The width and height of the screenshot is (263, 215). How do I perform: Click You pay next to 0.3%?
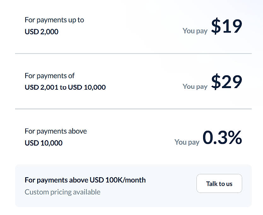187,142
